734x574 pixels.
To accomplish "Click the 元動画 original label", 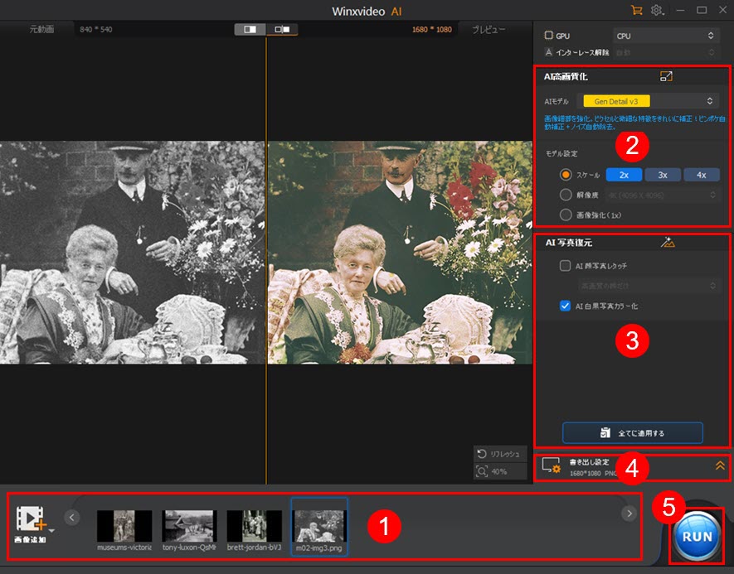I will (x=41, y=29).
